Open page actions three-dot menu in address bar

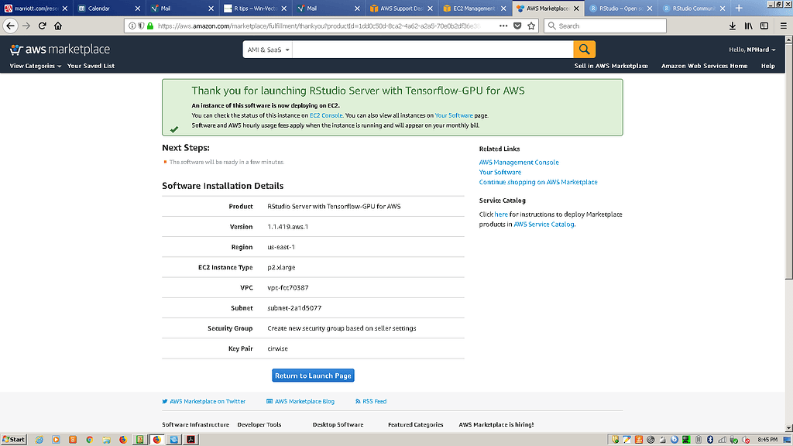(503, 26)
